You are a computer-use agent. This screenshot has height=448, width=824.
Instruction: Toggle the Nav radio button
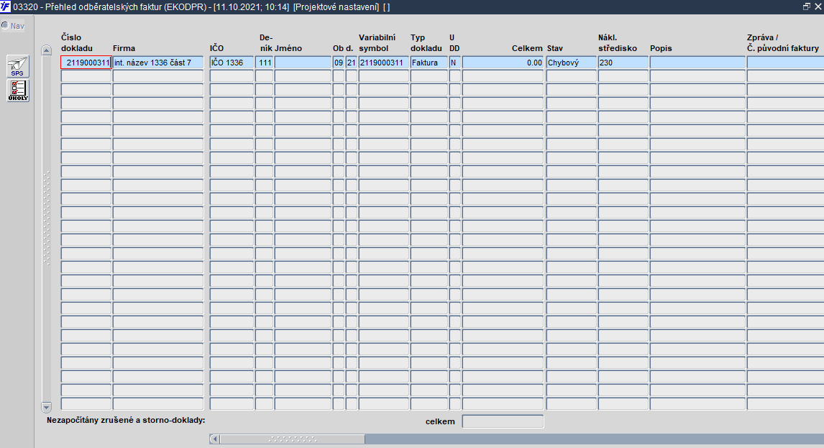(x=5, y=25)
